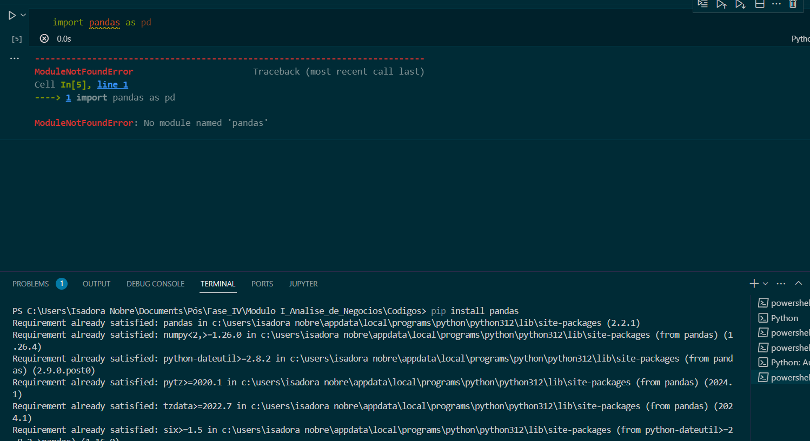Click the '[5]' execution count label
The height and width of the screenshot is (441, 810).
(17, 39)
